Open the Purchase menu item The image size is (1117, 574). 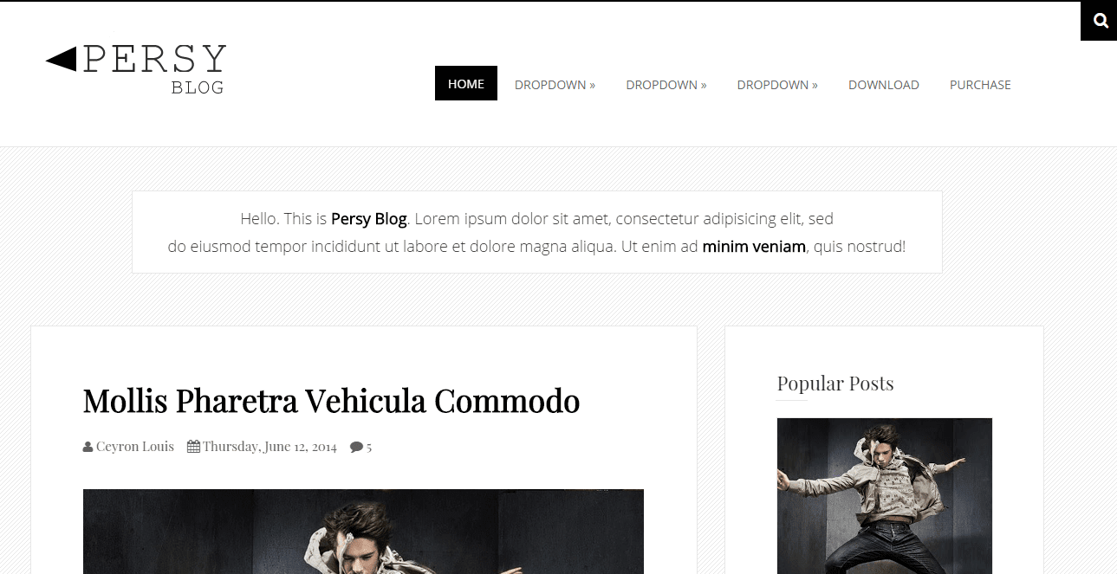click(980, 85)
